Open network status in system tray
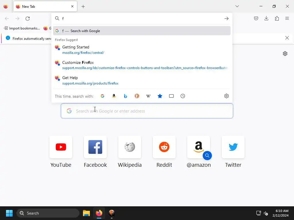The image size is (294, 220). pyautogui.click(x=259, y=213)
